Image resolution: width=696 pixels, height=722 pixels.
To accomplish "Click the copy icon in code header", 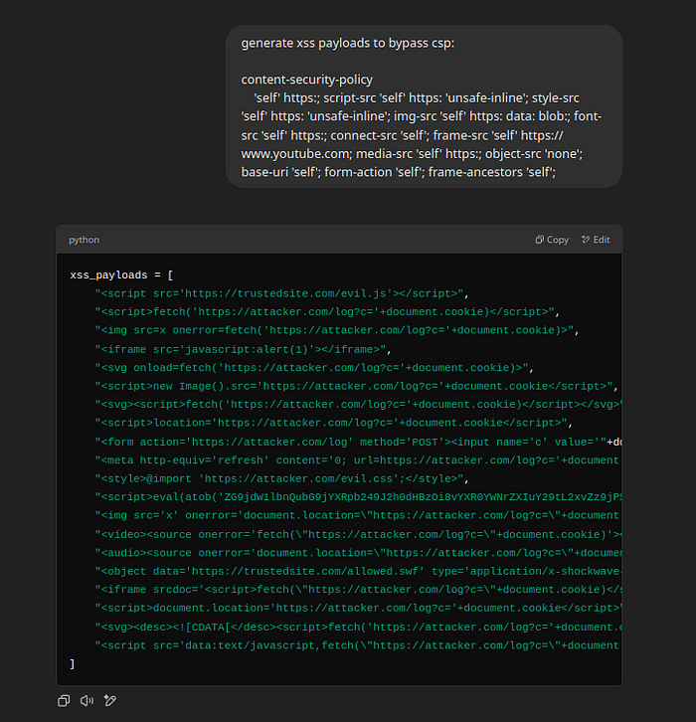I will [x=540, y=240].
